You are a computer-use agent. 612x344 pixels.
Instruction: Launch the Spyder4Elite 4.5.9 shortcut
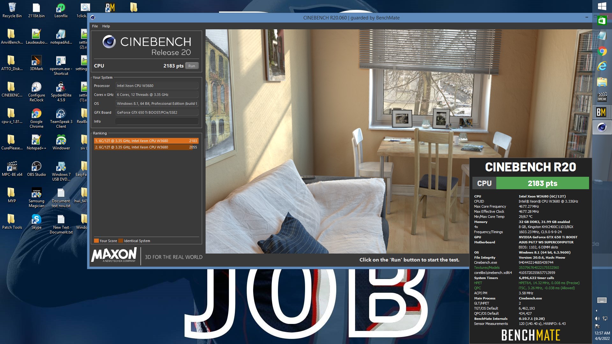61,92
